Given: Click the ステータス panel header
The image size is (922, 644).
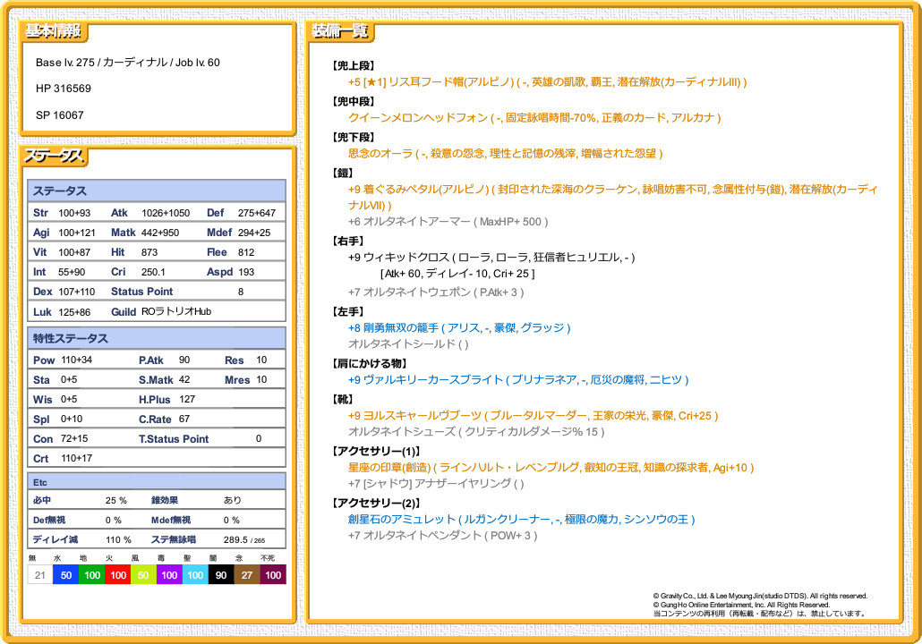Looking at the screenshot, I should pos(55,157).
